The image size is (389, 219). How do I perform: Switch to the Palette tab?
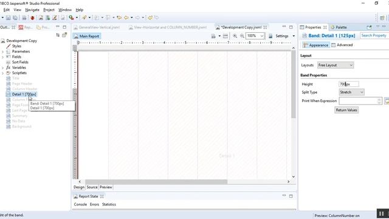[x=339, y=27]
